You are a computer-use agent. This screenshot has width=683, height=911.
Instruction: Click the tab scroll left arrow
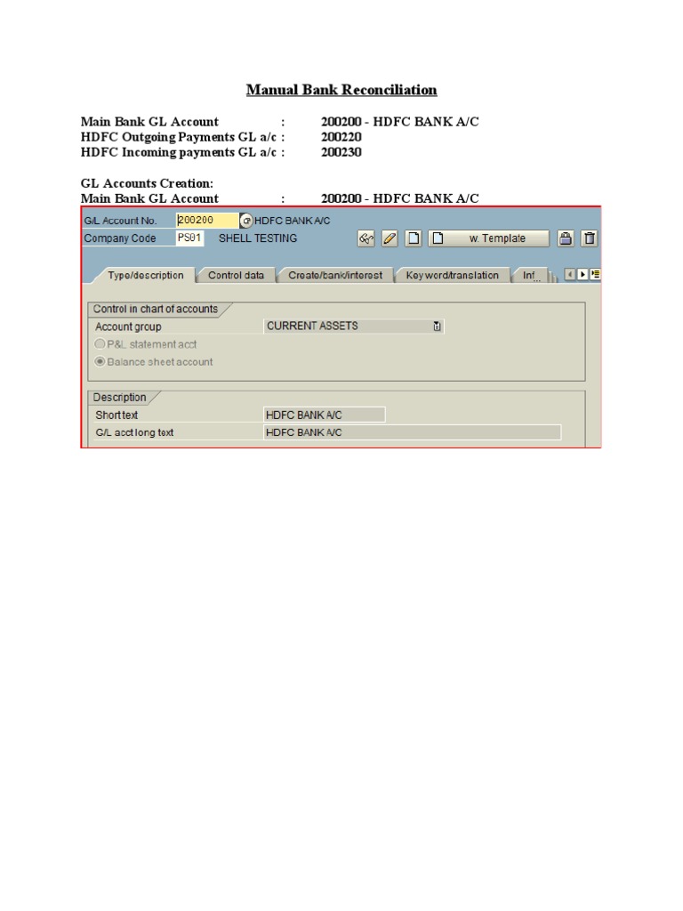570,274
